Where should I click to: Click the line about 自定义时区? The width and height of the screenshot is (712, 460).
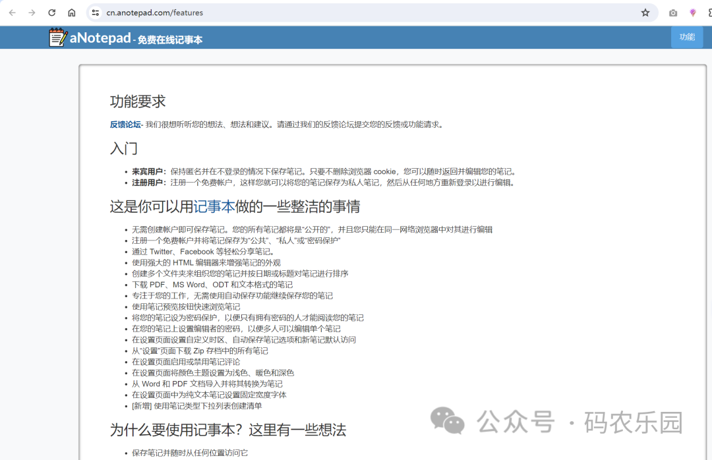click(244, 339)
